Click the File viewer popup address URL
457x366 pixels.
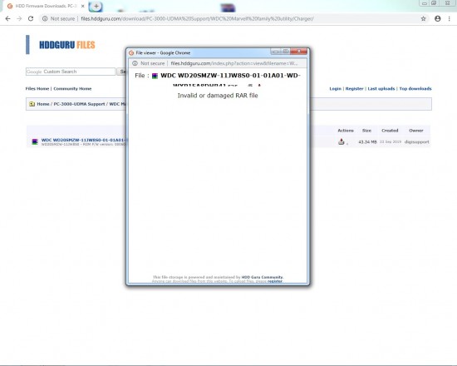[234, 63]
